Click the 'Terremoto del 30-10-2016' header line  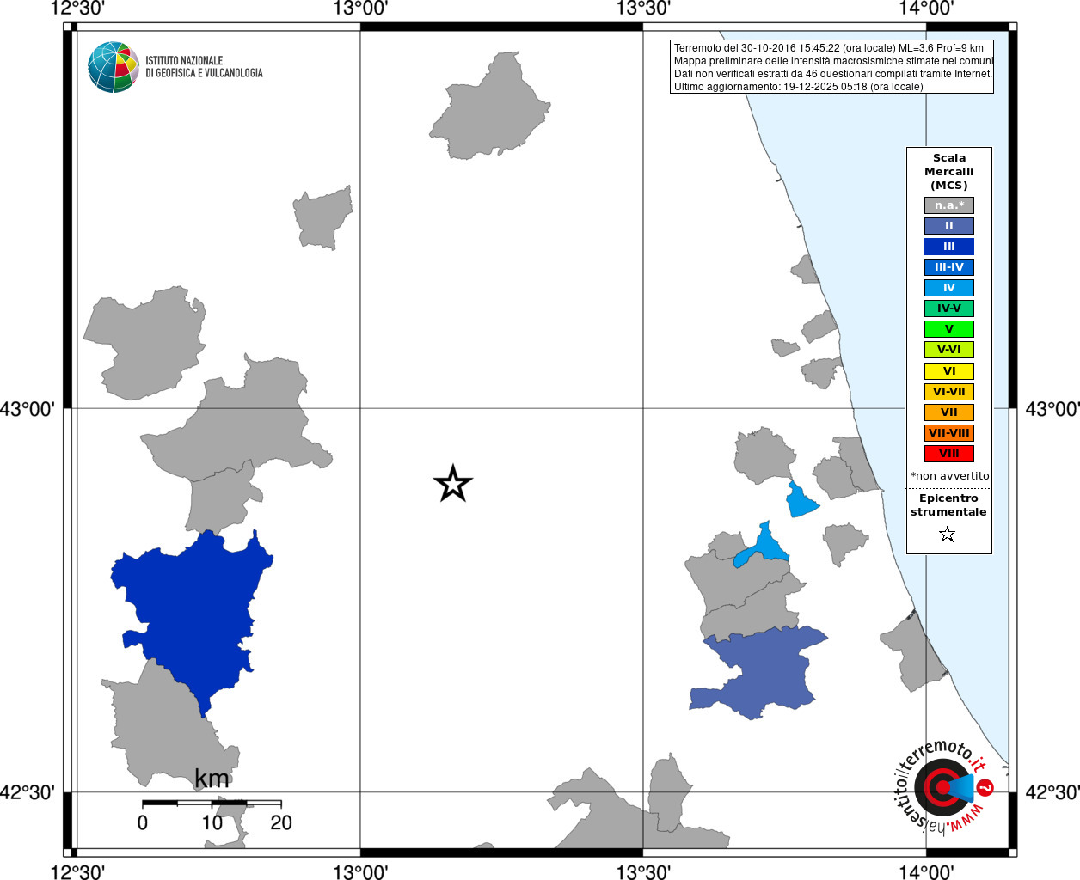(x=829, y=48)
